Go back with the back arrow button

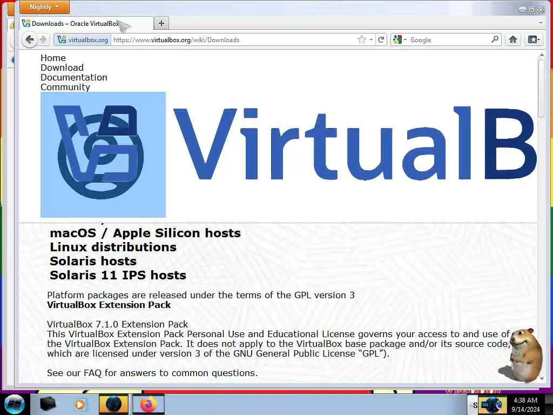29,39
